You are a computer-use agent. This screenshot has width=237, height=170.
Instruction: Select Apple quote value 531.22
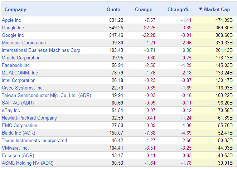(x=116, y=20)
